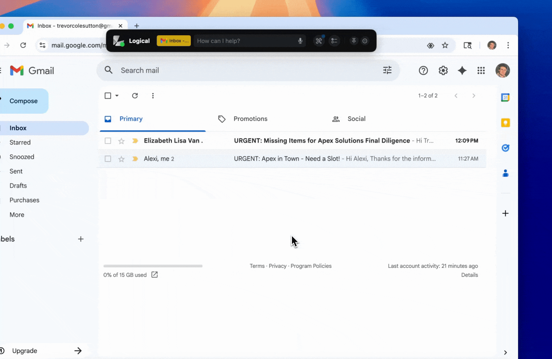
Task: Open Google Tasks side panel
Action: (505, 148)
